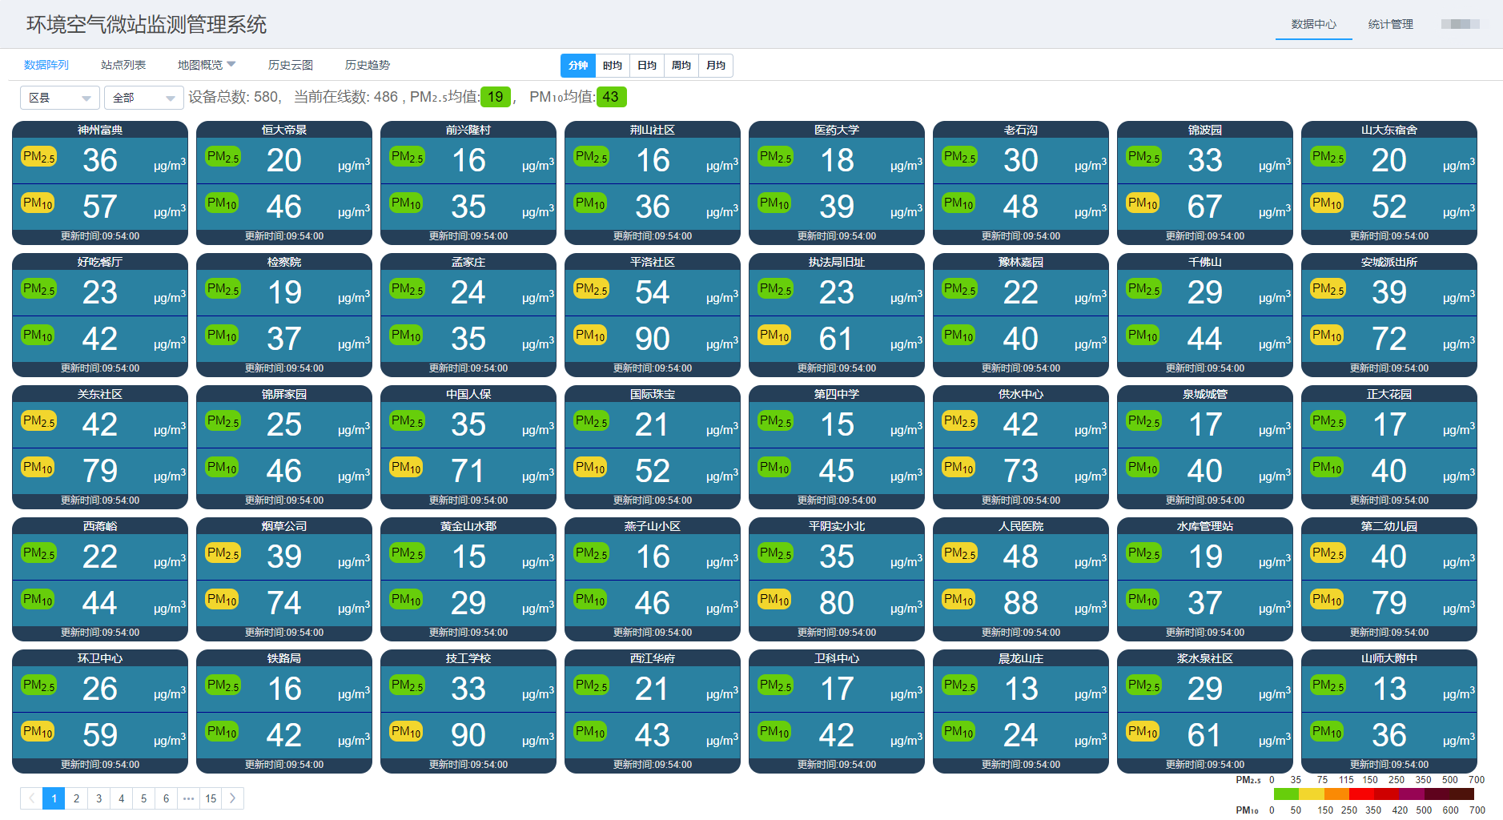Click the PM10 icon on 神州富典 card
The height and width of the screenshot is (820, 1503).
click(38, 203)
